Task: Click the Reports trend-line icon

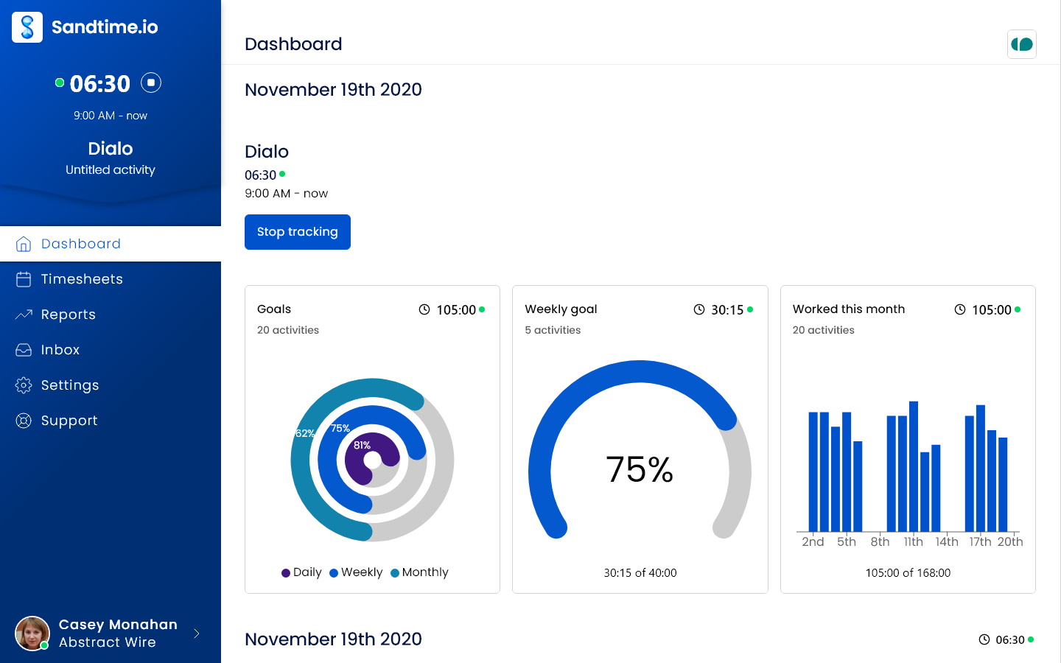Action: (x=24, y=315)
